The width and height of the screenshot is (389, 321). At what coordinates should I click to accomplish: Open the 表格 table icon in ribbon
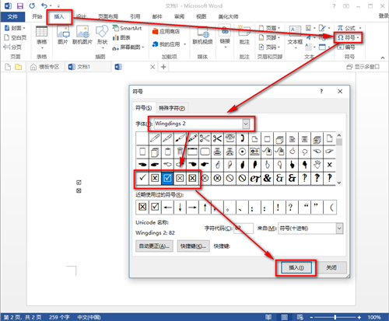pos(41,32)
